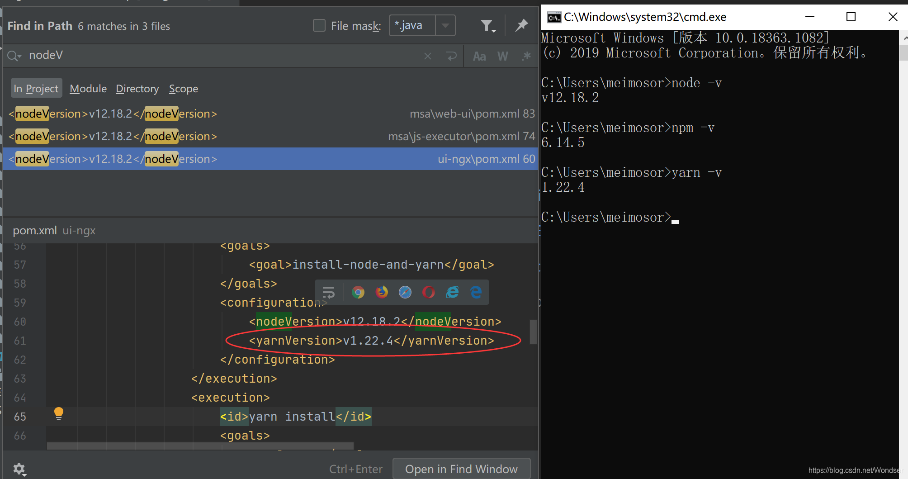The height and width of the screenshot is (479, 908).
Task: Click Open in Find Window button
Action: (x=461, y=469)
